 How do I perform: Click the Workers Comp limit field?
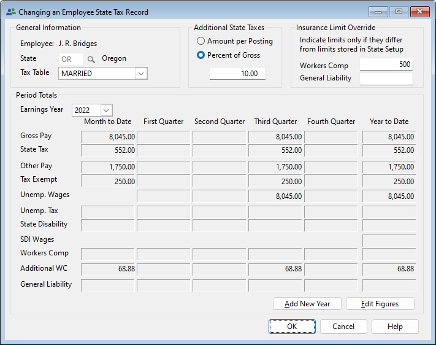click(x=386, y=65)
